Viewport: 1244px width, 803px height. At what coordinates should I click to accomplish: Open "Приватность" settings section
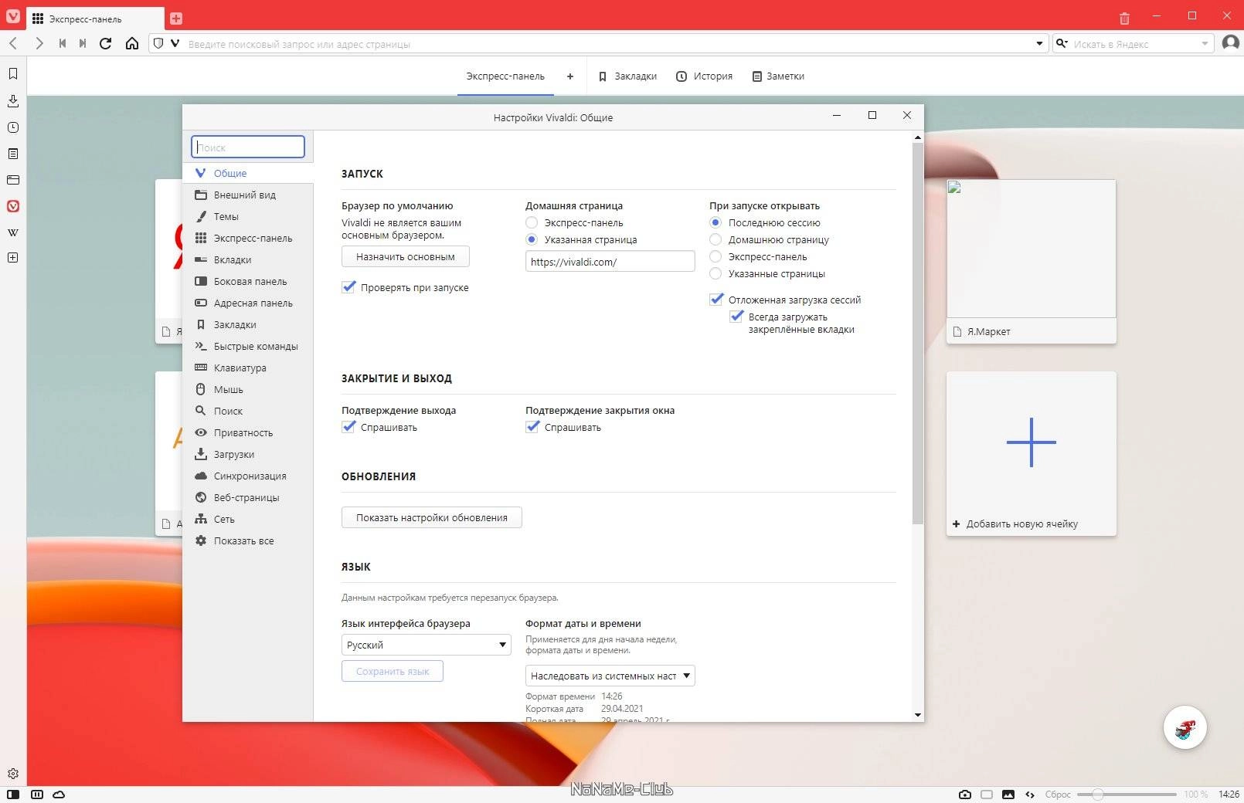click(248, 432)
